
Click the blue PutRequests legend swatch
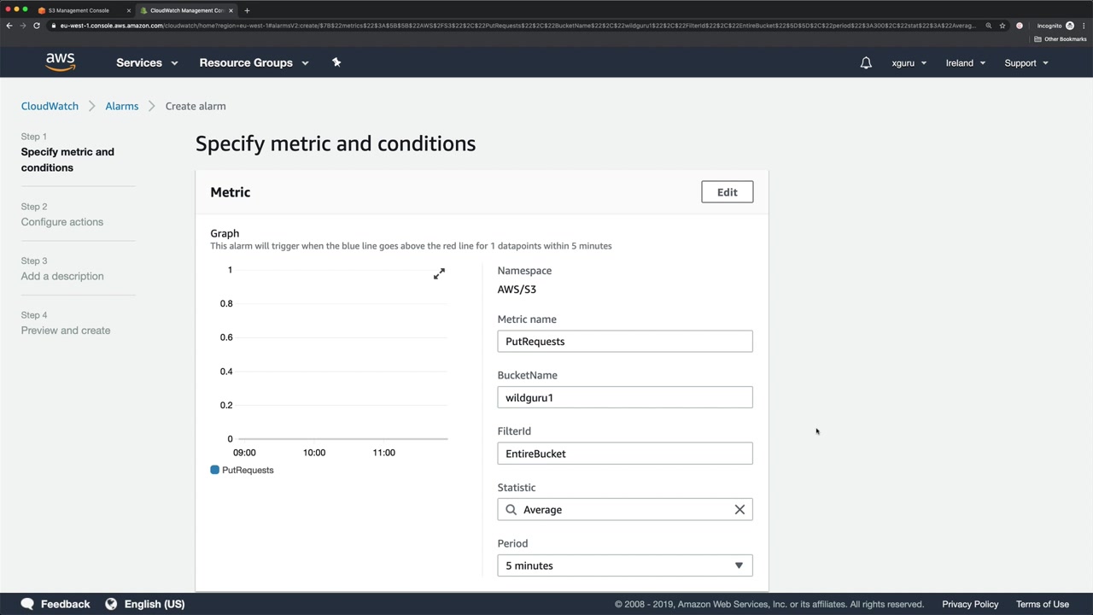[215, 470]
